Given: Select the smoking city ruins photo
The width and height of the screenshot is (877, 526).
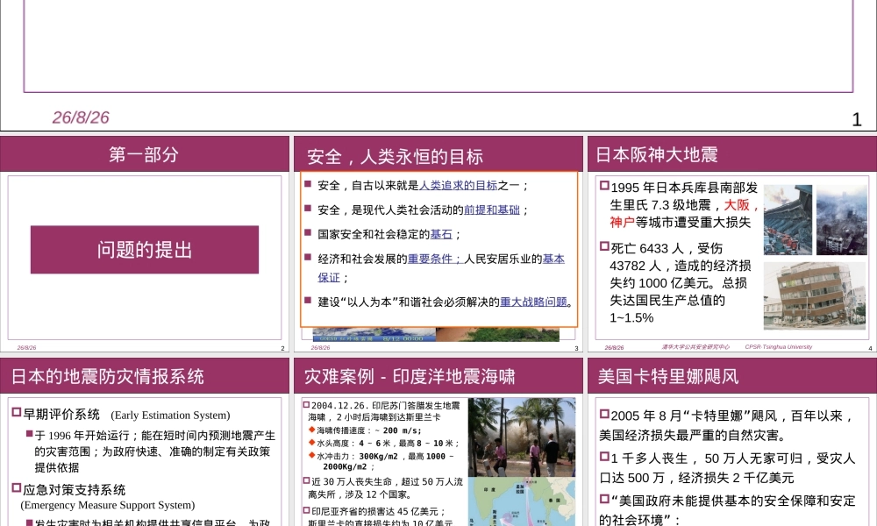Looking at the screenshot, I should tap(842, 220).
